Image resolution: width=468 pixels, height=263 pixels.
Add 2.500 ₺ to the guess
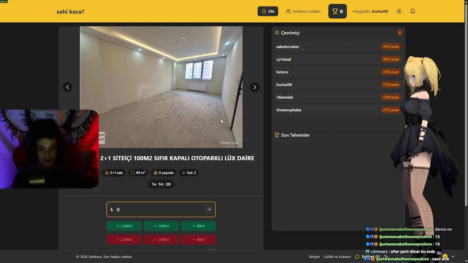pyautogui.click(x=124, y=226)
